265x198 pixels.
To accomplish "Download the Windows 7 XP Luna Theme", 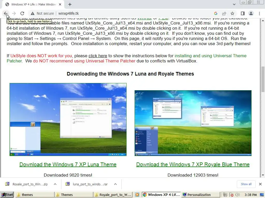I will [68, 164].
